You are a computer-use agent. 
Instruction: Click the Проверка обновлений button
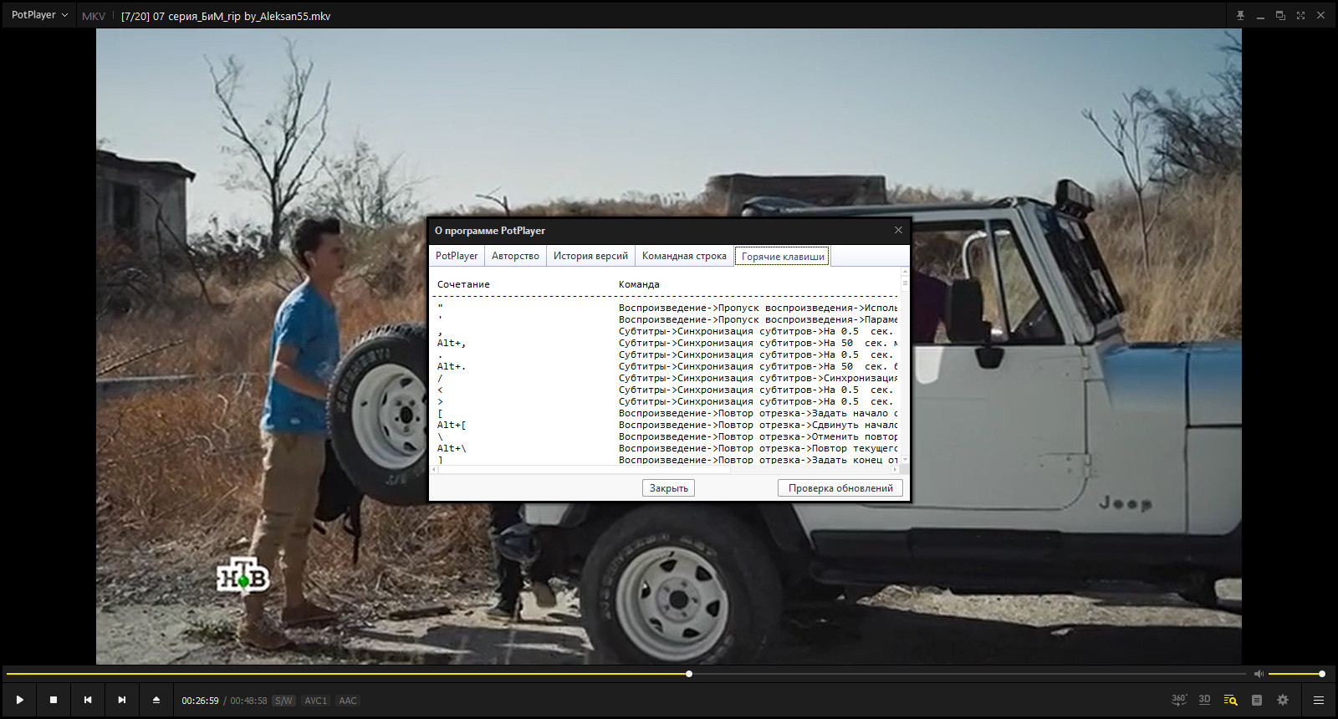tap(840, 488)
